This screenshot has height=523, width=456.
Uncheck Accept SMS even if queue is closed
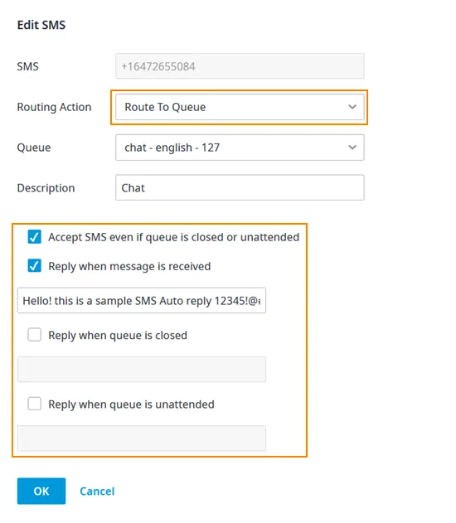[x=34, y=237]
